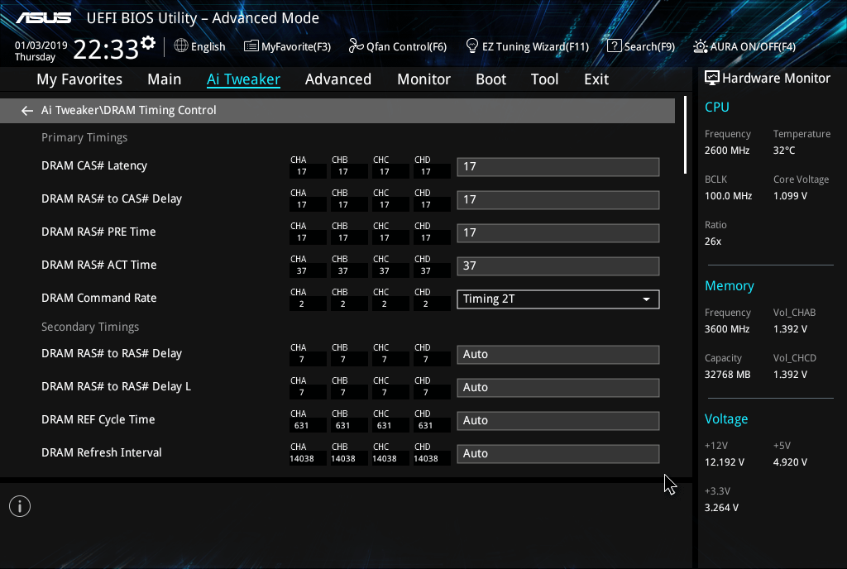Select the DRAM CAS# Latency label
847x569 pixels.
click(94, 165)
